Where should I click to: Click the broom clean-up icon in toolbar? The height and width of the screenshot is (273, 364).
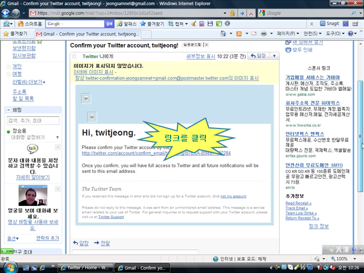click(x=193, y=24)
